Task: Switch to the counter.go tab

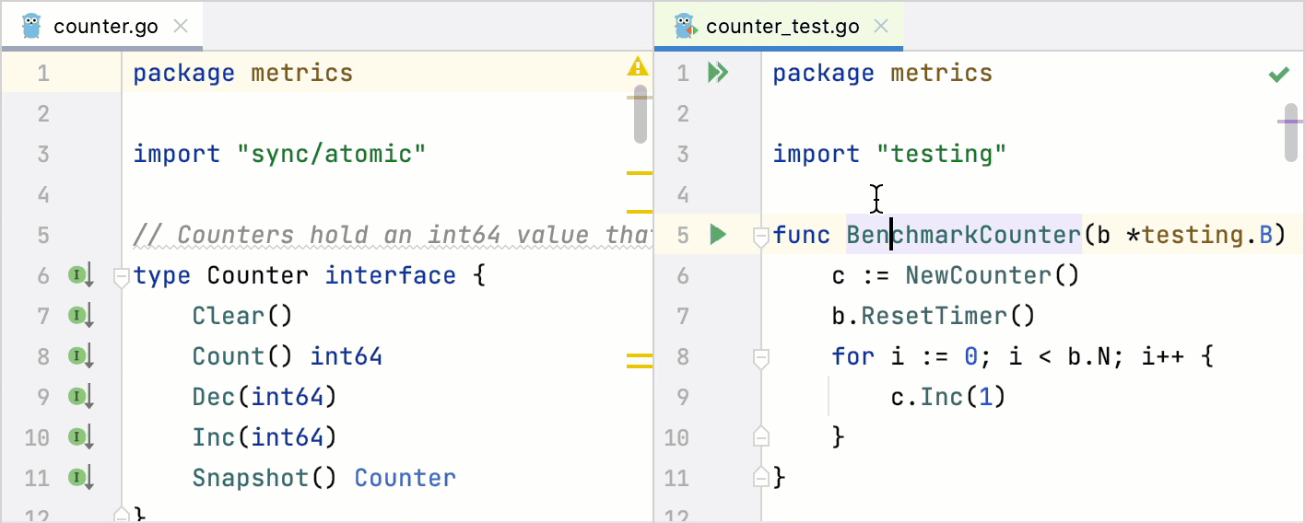Action: [105, 27]
